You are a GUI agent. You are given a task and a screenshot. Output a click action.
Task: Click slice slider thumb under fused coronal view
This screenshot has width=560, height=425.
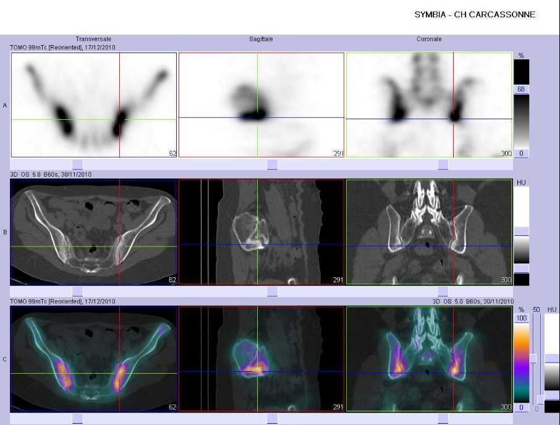(x=443, y=418)
